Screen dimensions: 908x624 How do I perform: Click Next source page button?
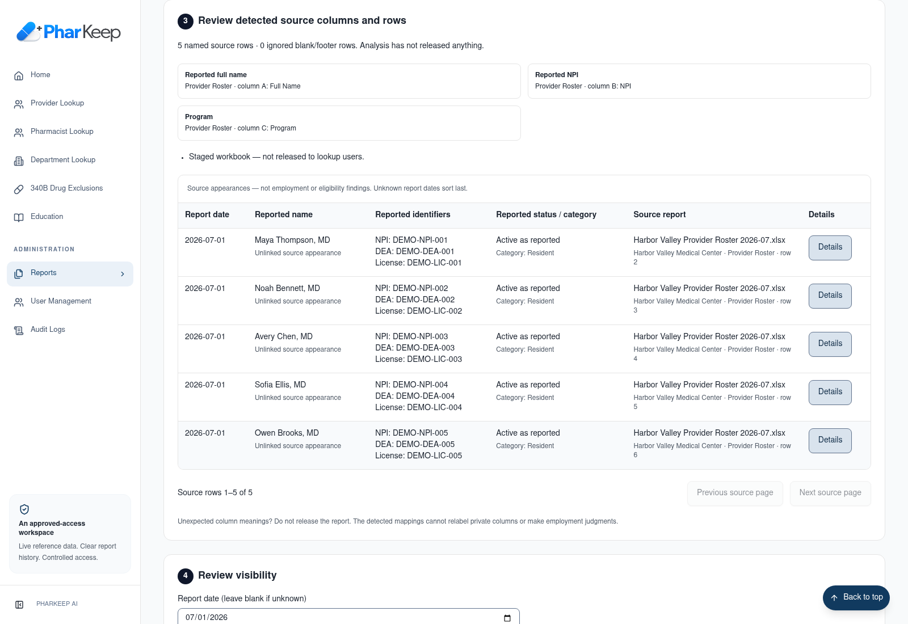(830, 493)
